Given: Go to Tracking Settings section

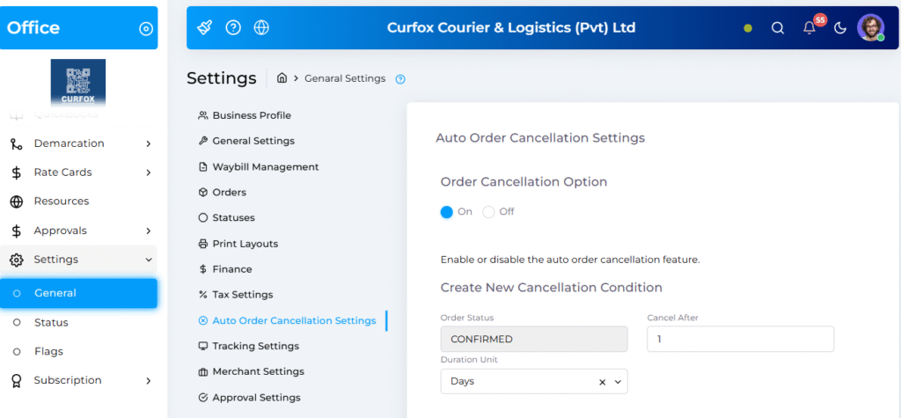Looking at the screenshot, I should (255, 347).
